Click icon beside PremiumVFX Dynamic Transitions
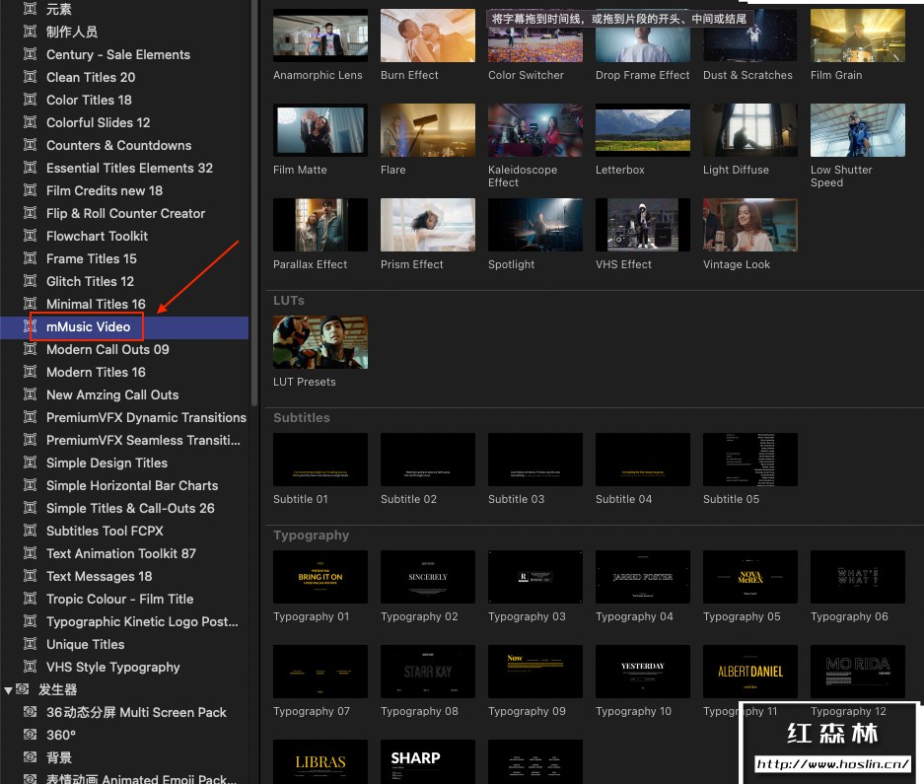The height and width of the screenshot is (784, 924). [30, 417]
